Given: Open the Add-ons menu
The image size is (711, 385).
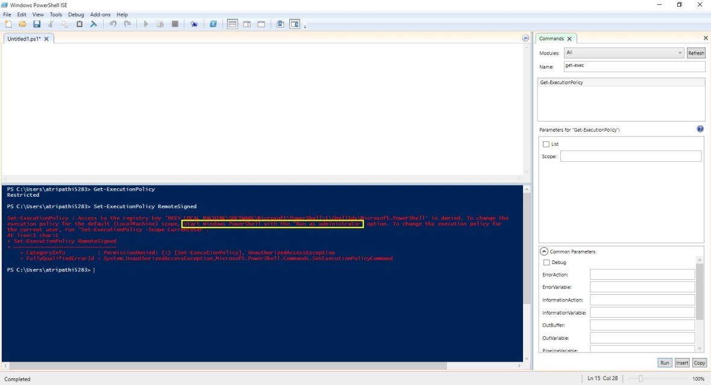Looking at the screenshot, I should click(x=100, y=14).
